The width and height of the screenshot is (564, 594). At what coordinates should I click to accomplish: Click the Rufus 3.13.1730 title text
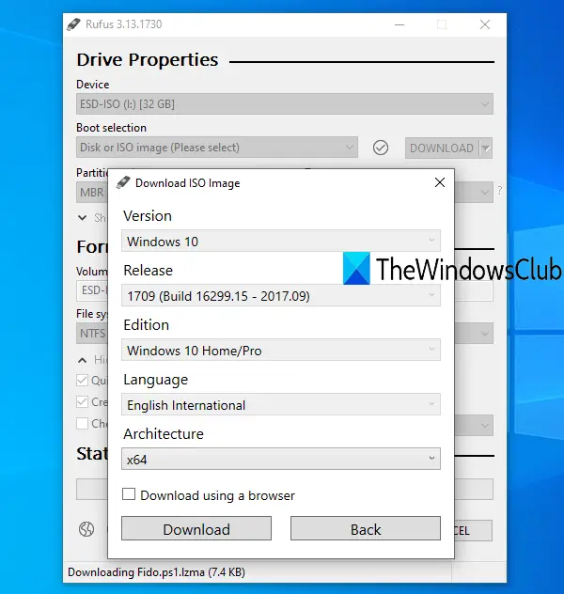[123, 24]
